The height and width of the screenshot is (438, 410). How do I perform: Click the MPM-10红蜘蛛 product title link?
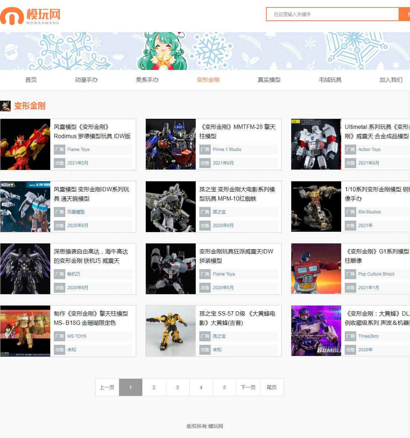237,194
